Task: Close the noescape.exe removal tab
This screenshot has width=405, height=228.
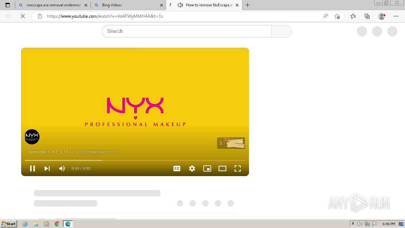Action: coord(86,5)
